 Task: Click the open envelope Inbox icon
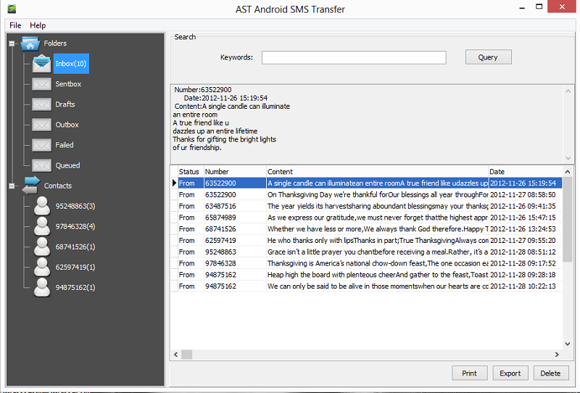(x=41, y=63)
